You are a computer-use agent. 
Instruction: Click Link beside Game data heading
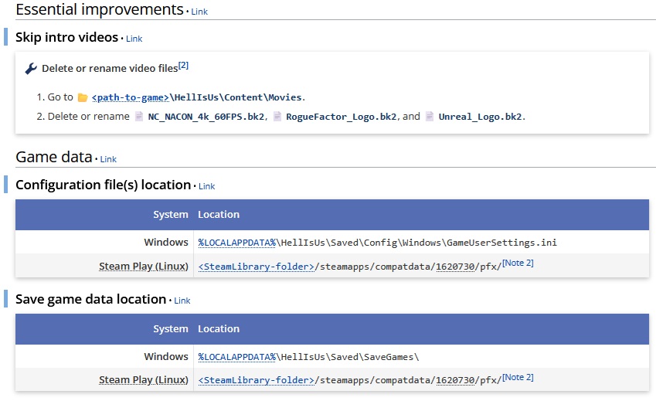click(x=108, y=159)
